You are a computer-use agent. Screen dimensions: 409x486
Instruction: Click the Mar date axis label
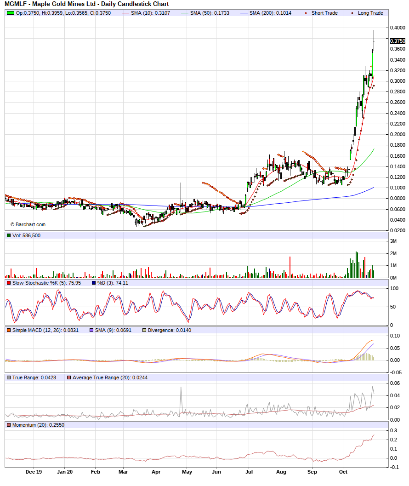click(x=123, y=472)
